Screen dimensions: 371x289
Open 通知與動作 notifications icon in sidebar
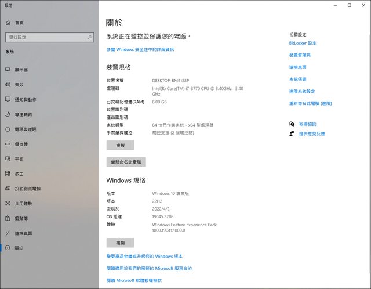pos(8,99)
